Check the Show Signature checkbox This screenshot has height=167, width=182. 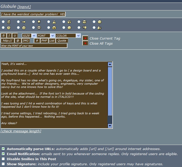pos(3,164)
